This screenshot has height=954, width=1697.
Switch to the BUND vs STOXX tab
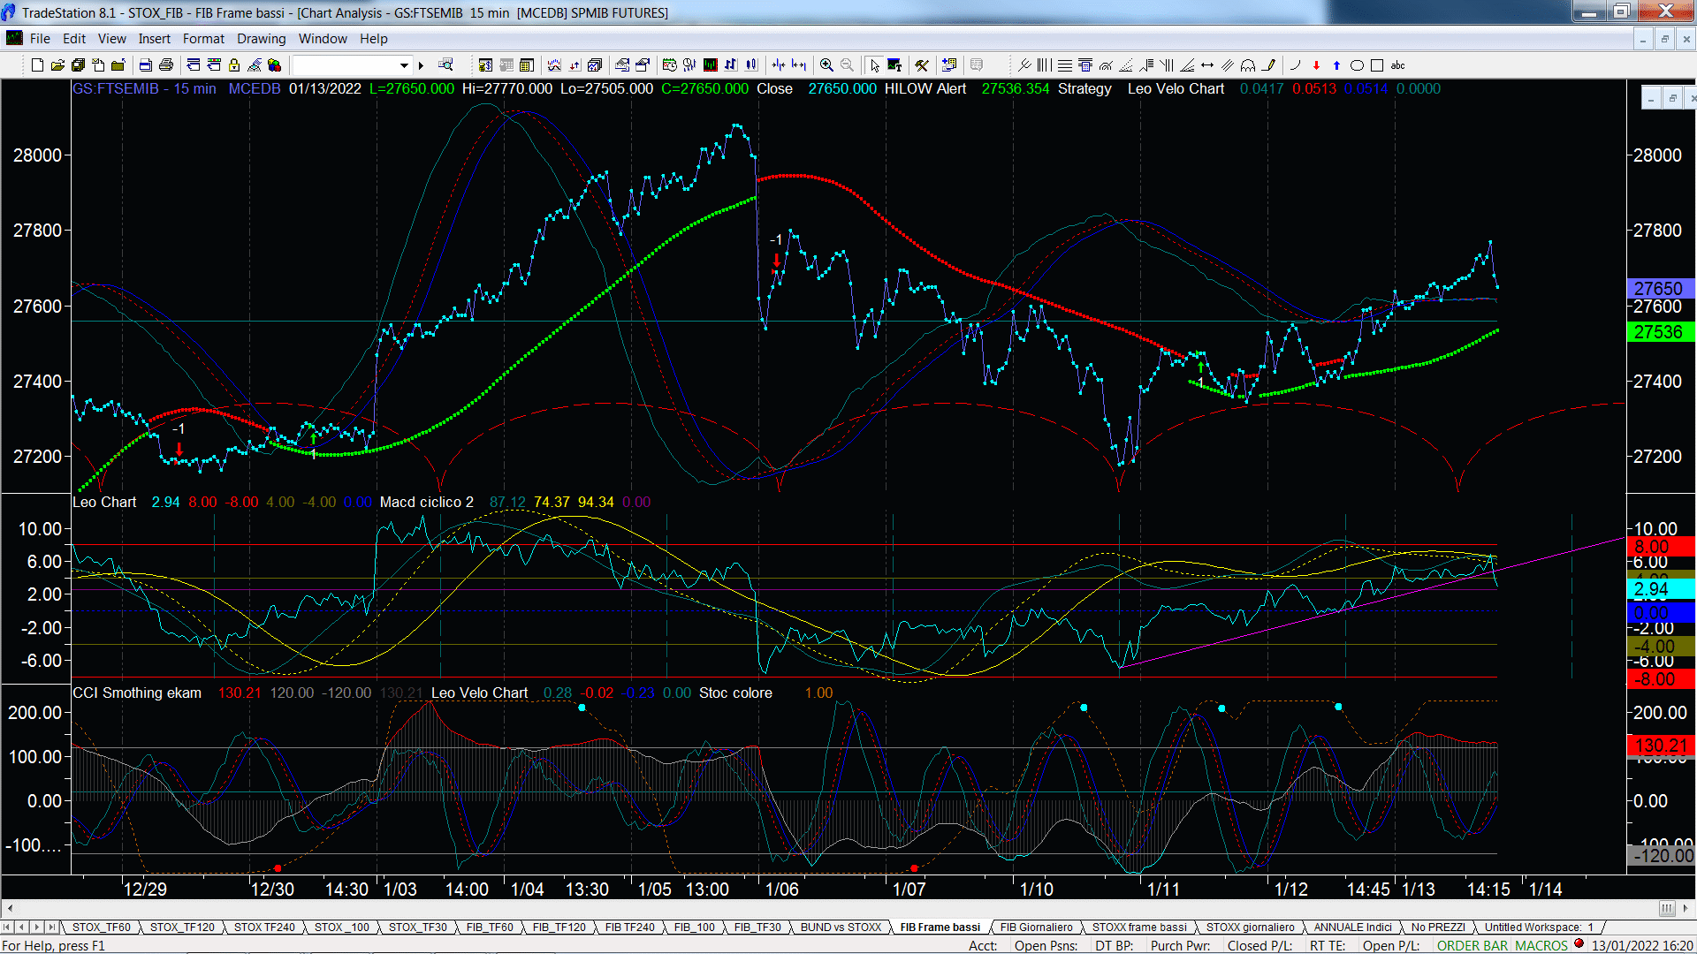(x=841, y=927)
